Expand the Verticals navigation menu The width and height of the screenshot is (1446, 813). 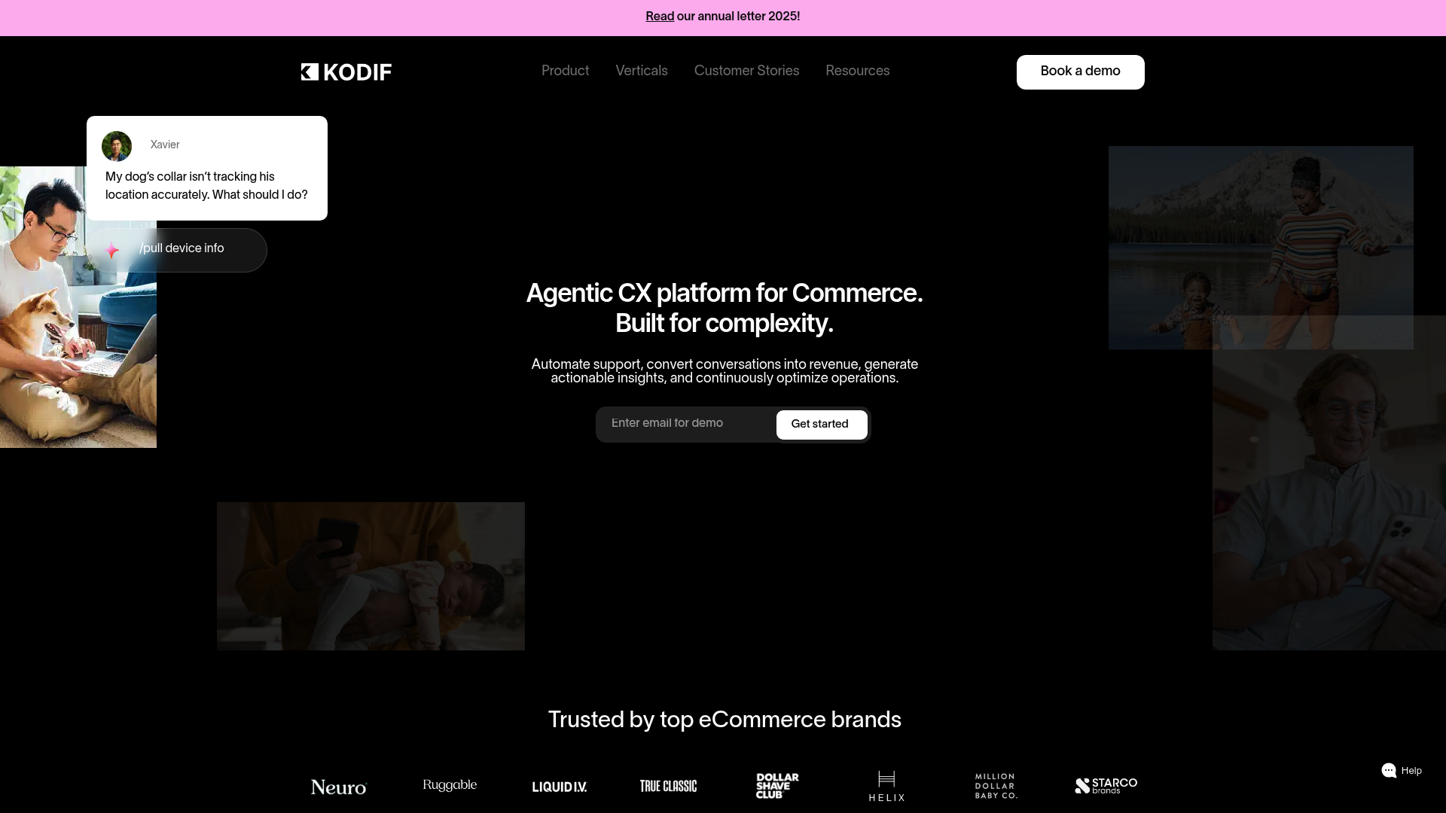641,72
